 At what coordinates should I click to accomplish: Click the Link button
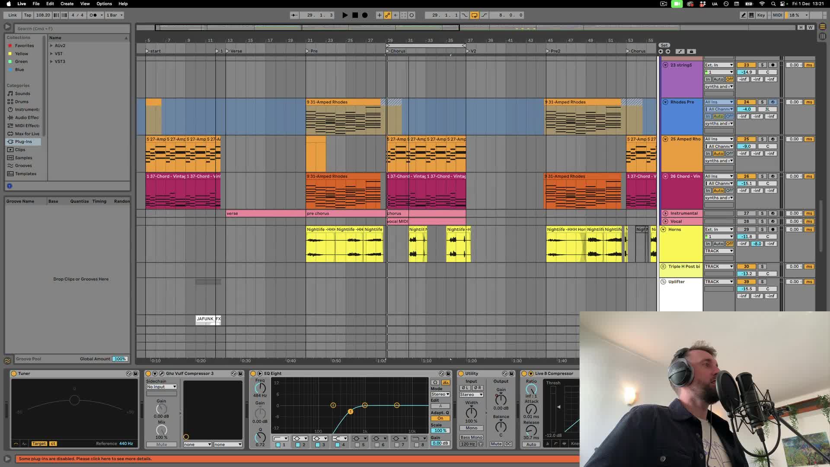[x=13, y=15]
